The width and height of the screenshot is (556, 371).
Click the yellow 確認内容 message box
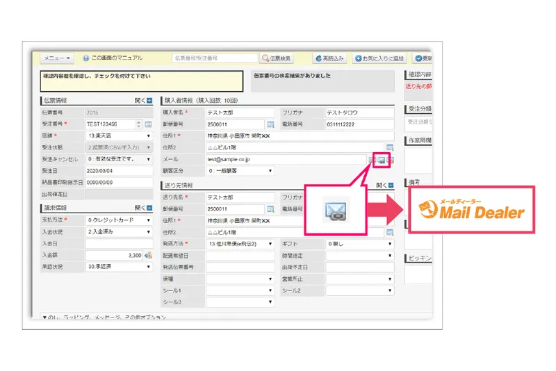coord(142,81)
